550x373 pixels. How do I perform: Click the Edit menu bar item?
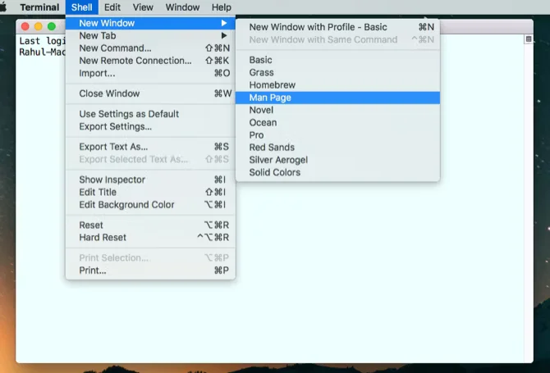(112, 7)
